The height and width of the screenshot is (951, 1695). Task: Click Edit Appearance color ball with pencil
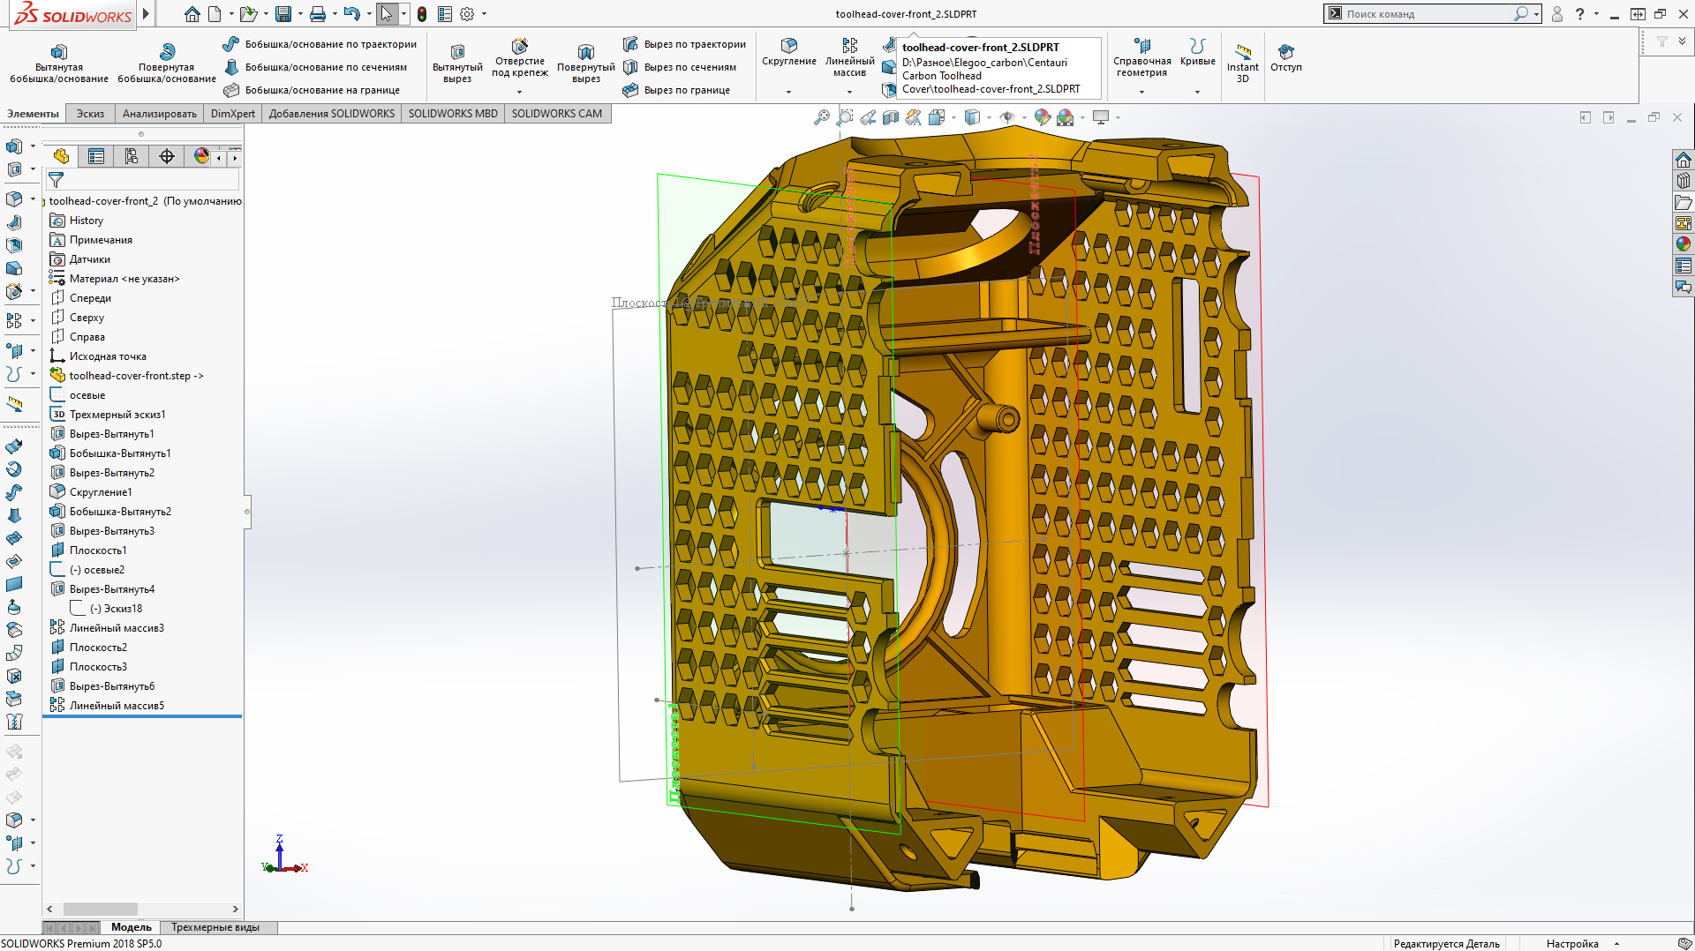click(x=1043, y=117)
